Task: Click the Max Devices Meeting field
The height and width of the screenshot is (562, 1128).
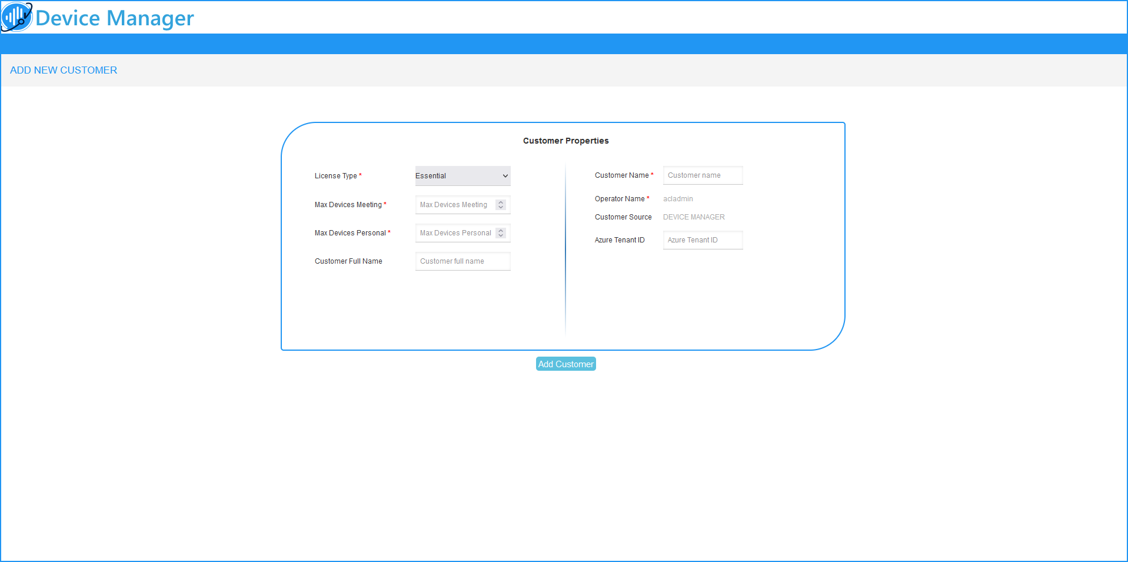Action: (x=454, y=205)
